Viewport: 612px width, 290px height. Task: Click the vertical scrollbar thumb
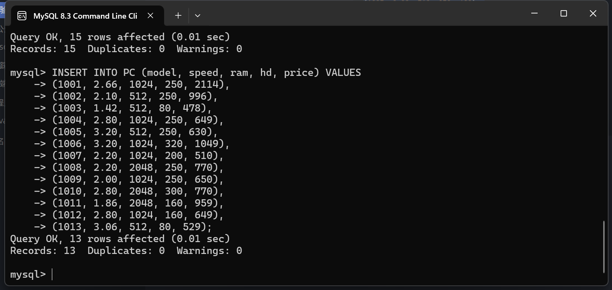click(604, 247)
